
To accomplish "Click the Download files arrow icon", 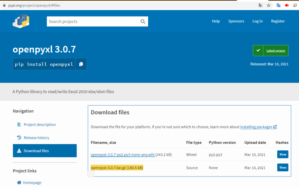I will [19, 150].
